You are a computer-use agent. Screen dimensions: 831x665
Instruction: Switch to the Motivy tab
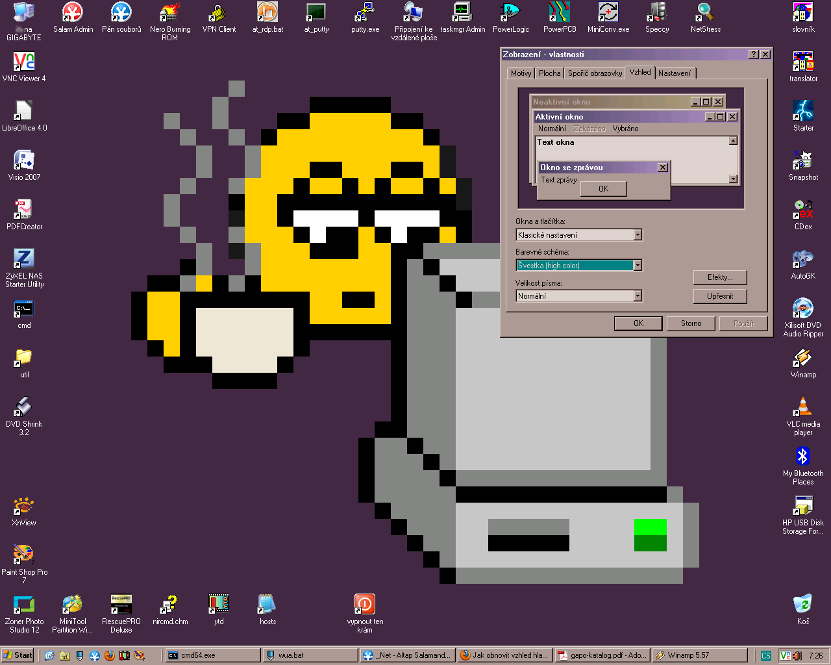point(521,73)
